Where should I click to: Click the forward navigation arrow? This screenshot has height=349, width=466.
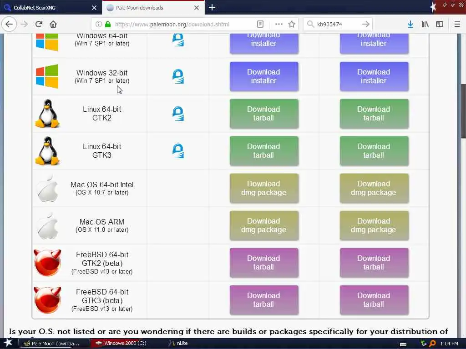coord(25,24)
